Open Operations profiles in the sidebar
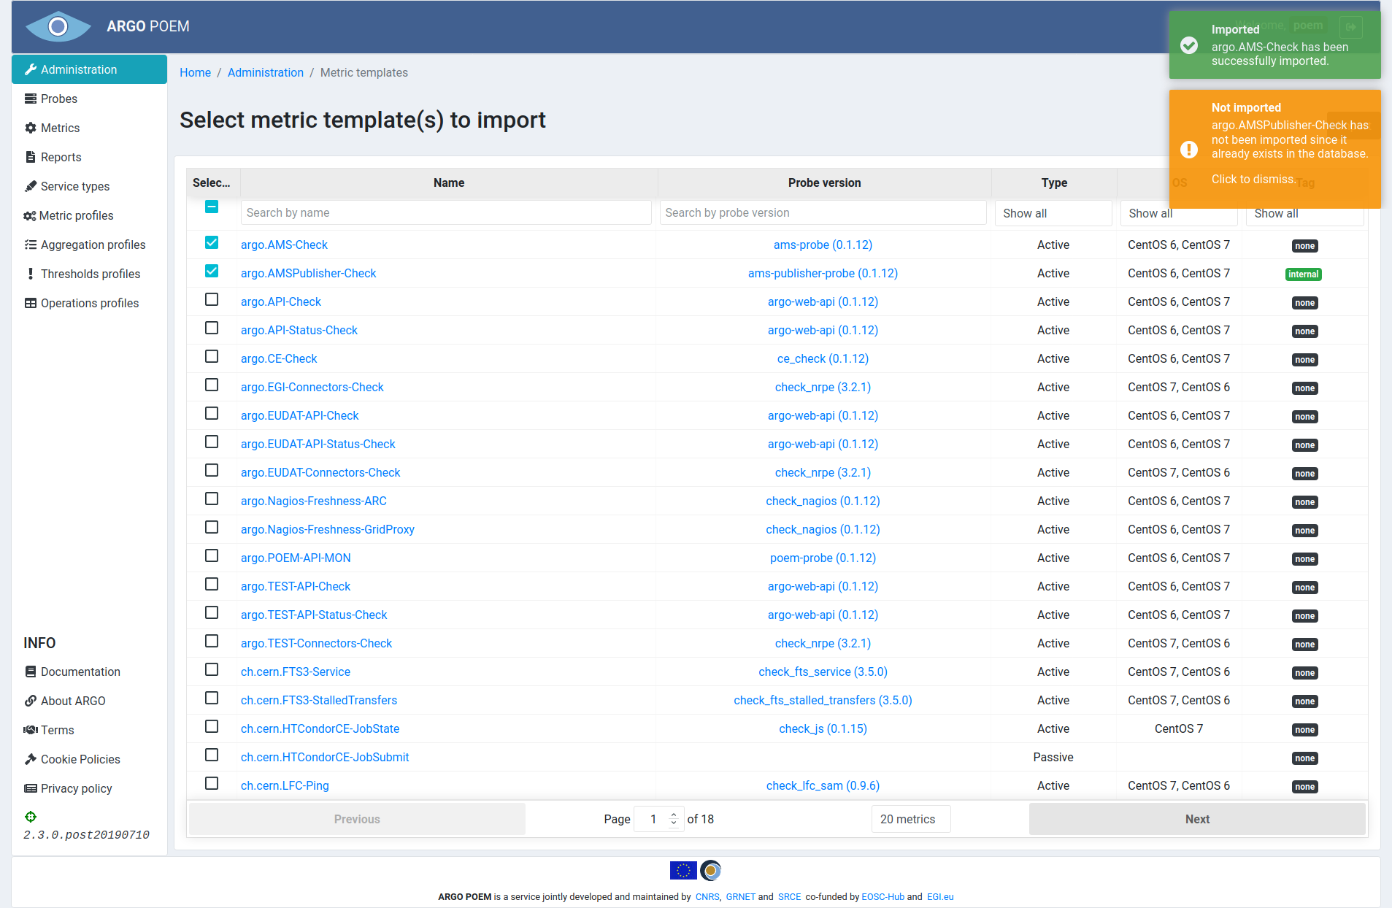The image size is (1392, 908). [89, 303]
